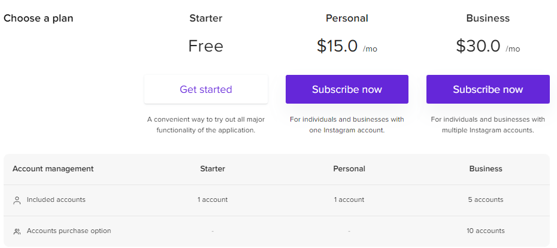
Task: Click the Business column header in table
Action: coord(486,168)
